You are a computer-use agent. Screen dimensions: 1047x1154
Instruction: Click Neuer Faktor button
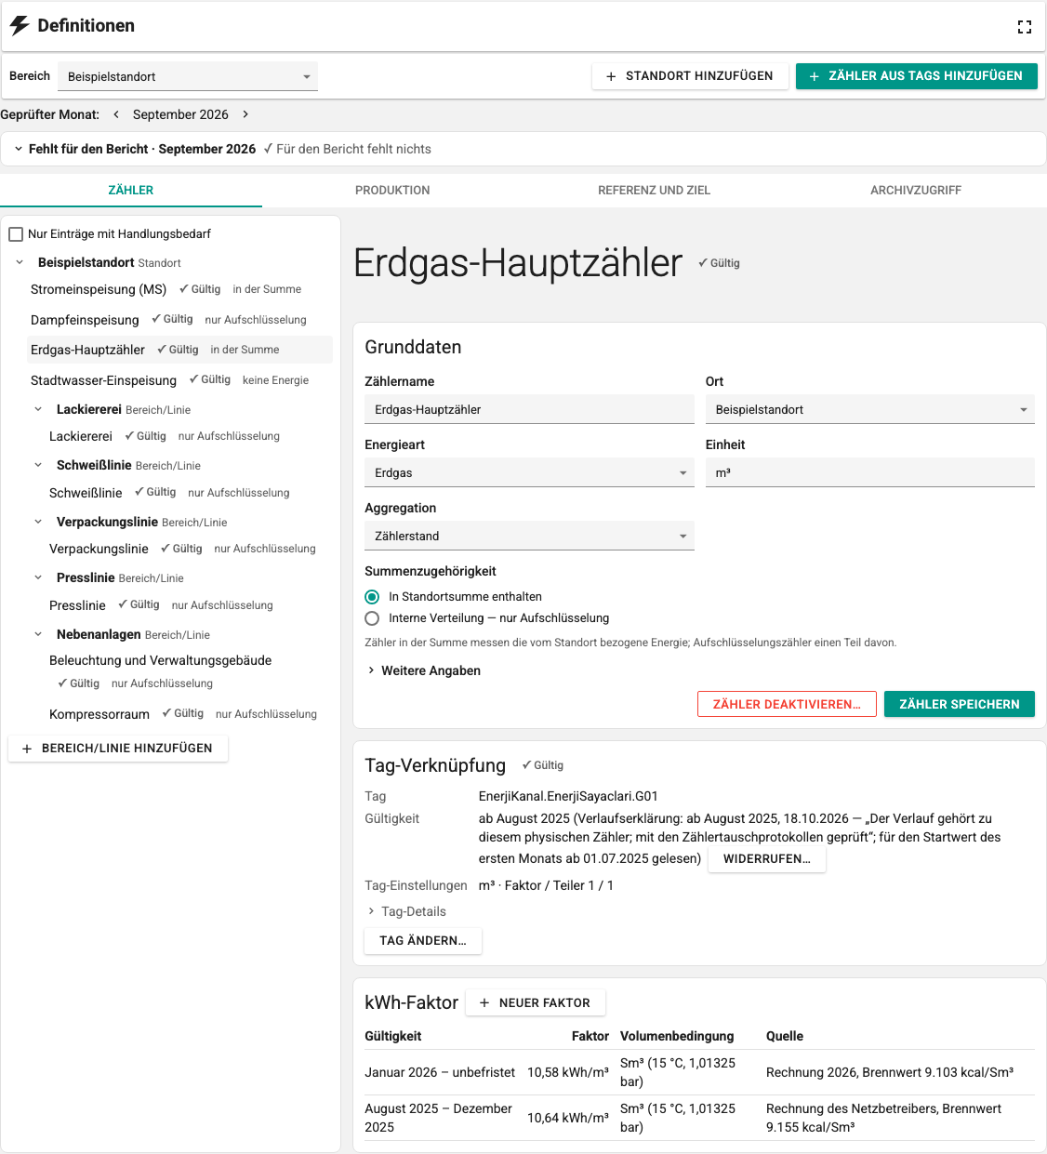[536, 1003]
